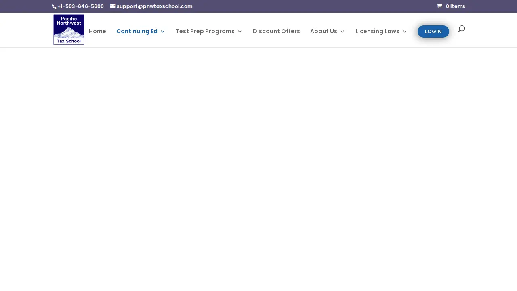This screenshot has width=517, height=291.
Task: Select Continuing Ed menu label
Action: (137, 31)
